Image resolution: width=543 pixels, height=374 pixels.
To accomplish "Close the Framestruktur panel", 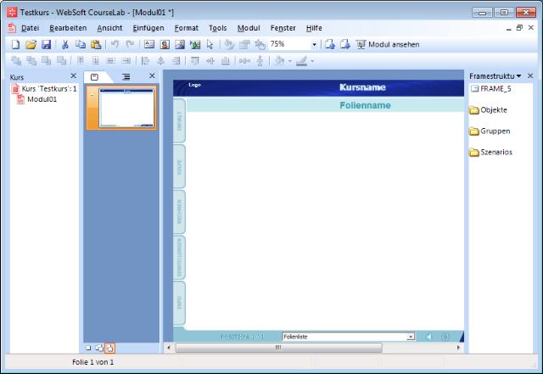I will tap(530, 75).
